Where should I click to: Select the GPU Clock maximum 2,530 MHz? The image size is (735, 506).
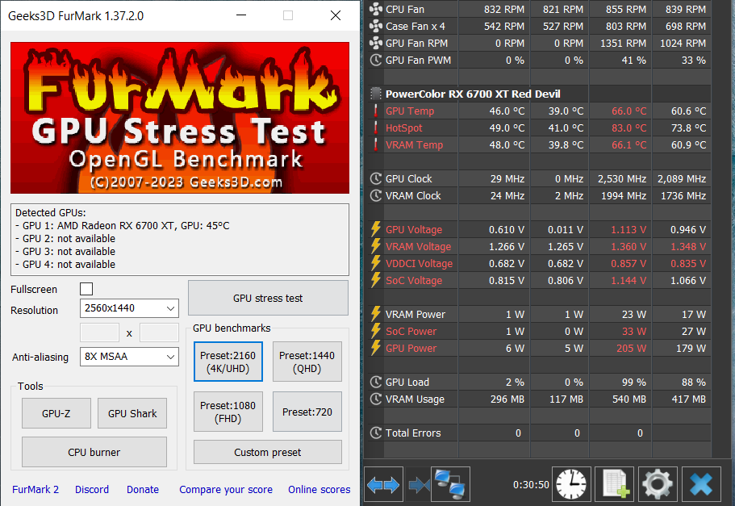click(x=622, y=178)
